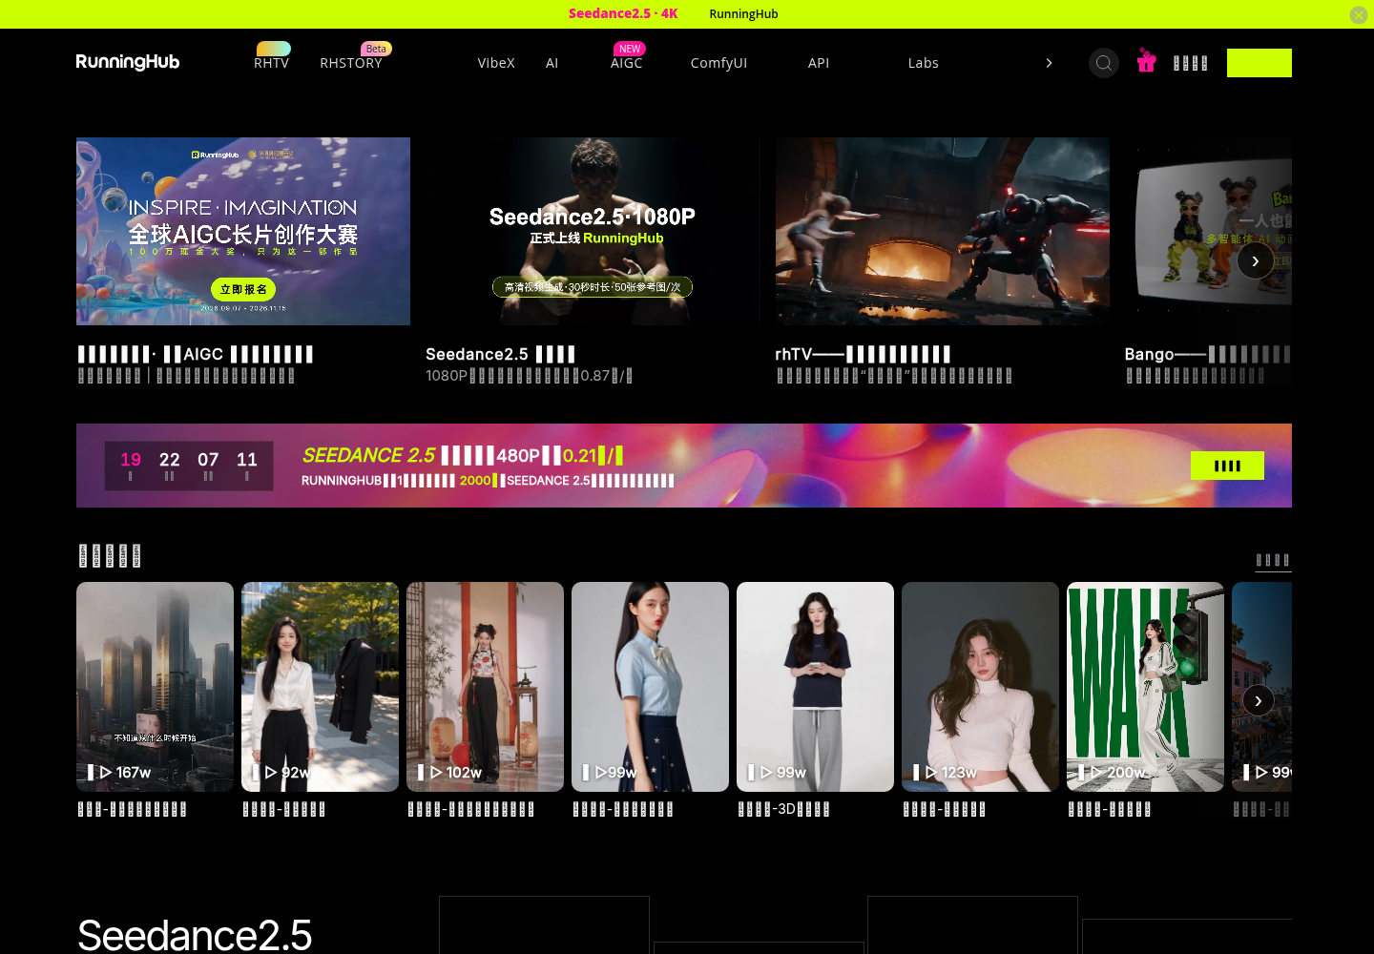Open the RHTV nav item
Viewport: 1374px width, 954px height.
[272, 63]
